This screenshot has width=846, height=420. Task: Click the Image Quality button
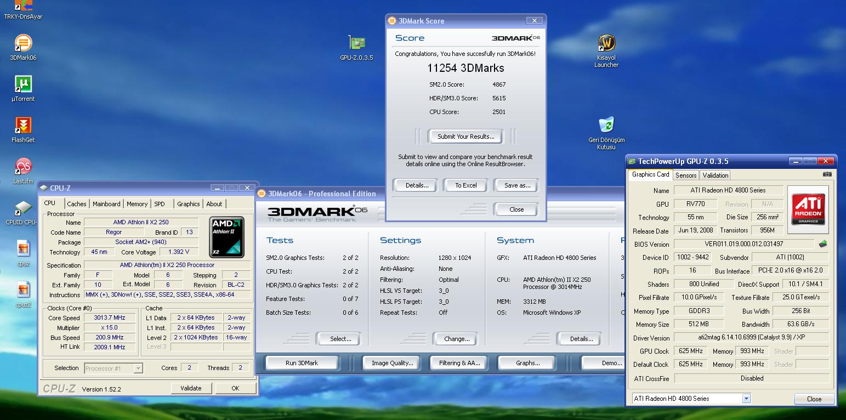pos(392,363)
